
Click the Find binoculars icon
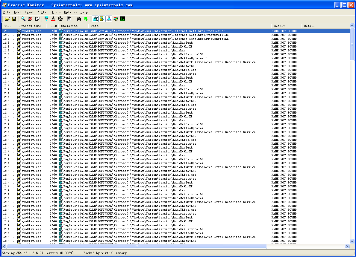click(x=78, y=19)
